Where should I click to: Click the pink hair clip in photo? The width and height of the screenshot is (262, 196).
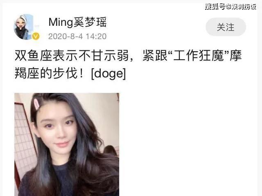tap(36, 104)
